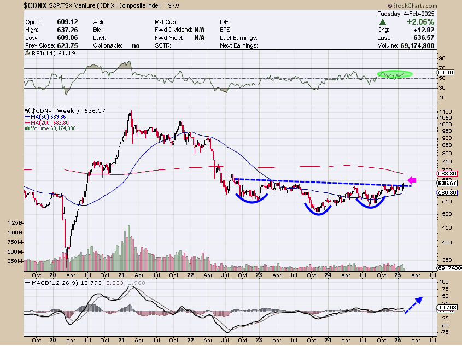The height and width of the screenshot is (346, 462).
Task: Click the 1100 price axis label
Action: click(445, 112)
